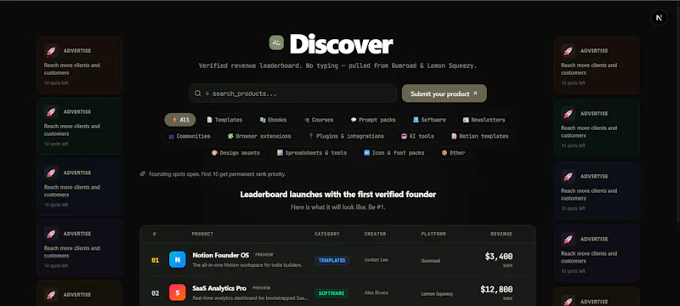The height and width of the screenshot is (306, 680).
Task: Click the $3,400 revenue value
Action: (x=499, y=256)
